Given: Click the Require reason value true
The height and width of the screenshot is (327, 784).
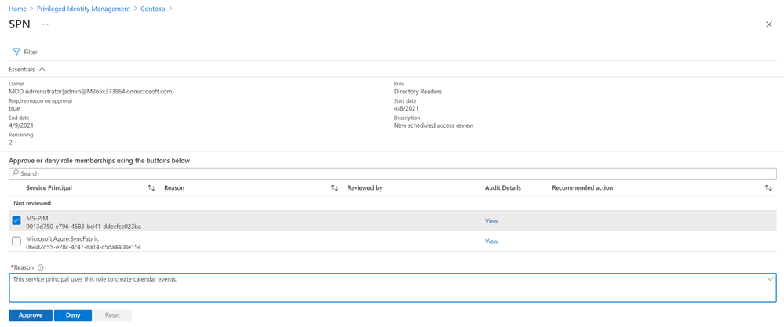Looking at the screenshot, I should pyautogui.click(x=14, y=108).
